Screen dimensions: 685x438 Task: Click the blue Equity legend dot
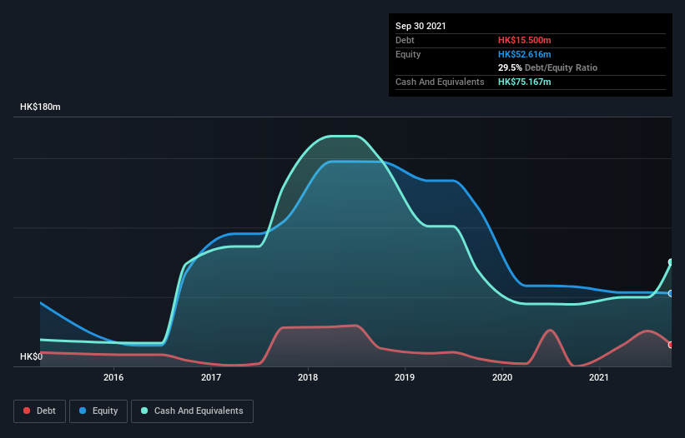[83, 411]
